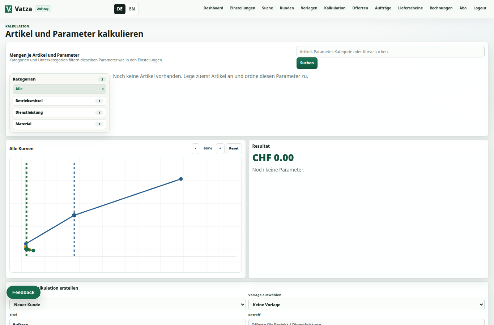Click the green curve's end point
The image size is (494, 325).
[33, 251]
